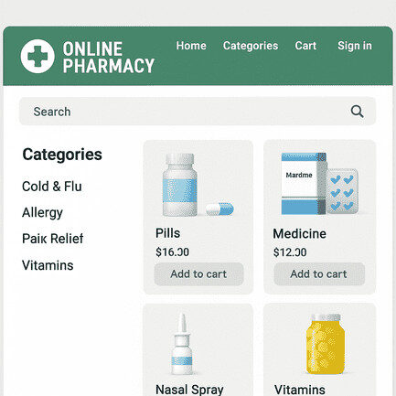Click the Sign in link

point(355,46)
